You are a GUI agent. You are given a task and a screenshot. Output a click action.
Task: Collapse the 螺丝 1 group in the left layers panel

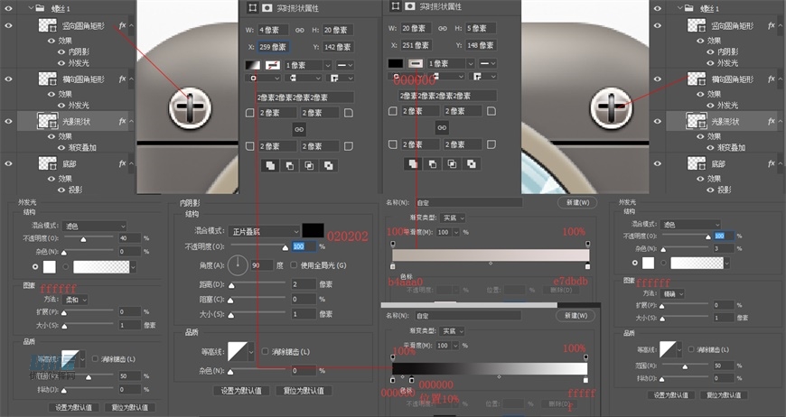[x=31, y=8]
